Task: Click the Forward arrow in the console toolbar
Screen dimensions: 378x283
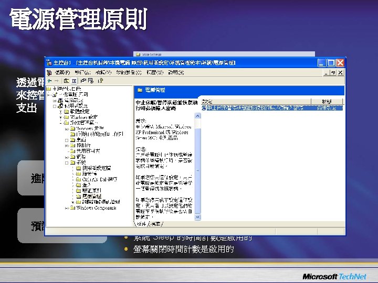Action: pyautogui.click(x=57, y=81)
